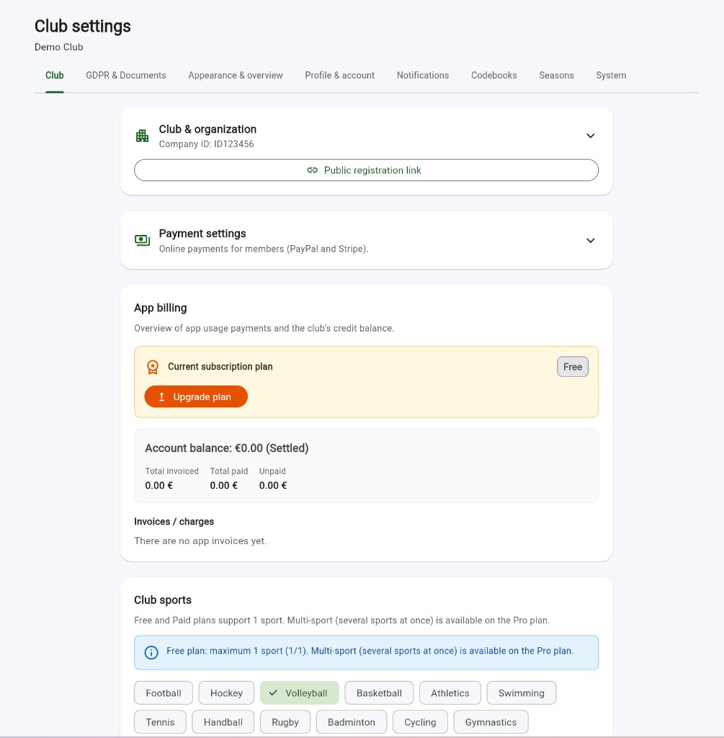
Task: Choose the Handball sport chip
Action: coord(223,722)
